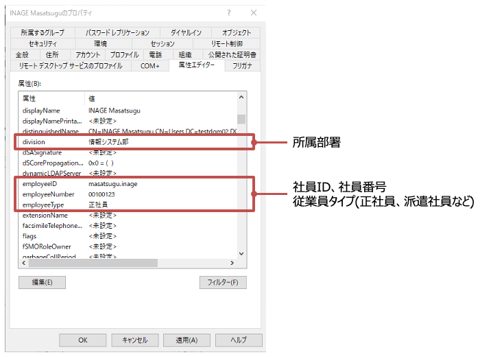Open the アカウント tab
Image resolution: width=480 pixels, height=357 pixels.
(88, 54)
